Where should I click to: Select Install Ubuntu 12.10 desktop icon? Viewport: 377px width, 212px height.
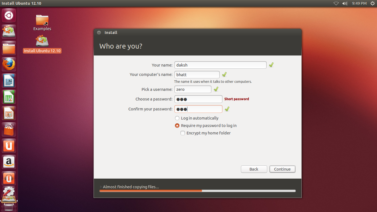[42, 44]
